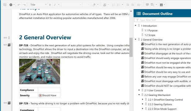Click the link icon beside DP-729
Screen dimensions: 191x111
[x=5, y=103]
